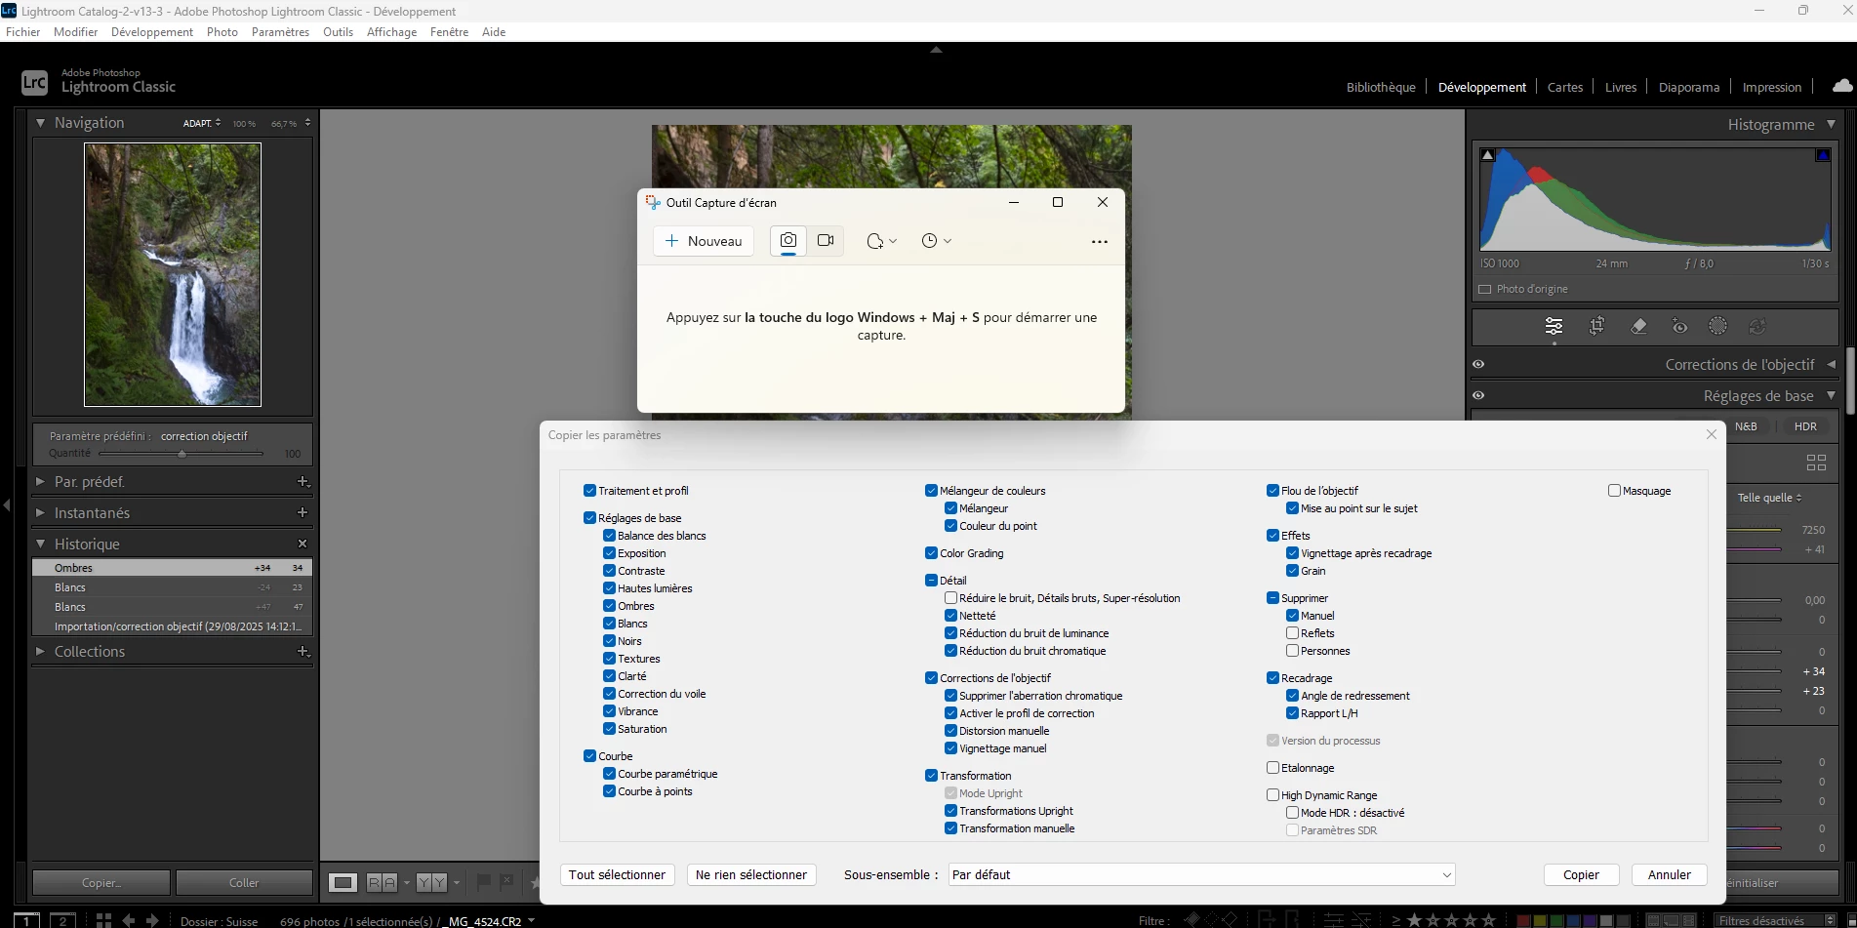This screenshot has width=1857, height=928.
Task: Add a new collection with plus icon
Action: tap(303, 652)
